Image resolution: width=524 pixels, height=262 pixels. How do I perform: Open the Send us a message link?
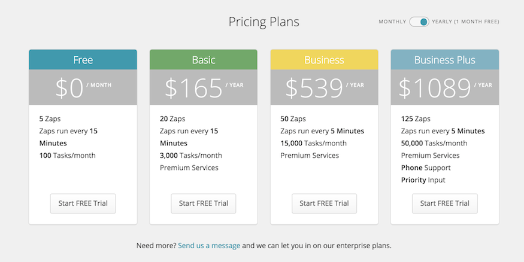[x=209, y=246]
